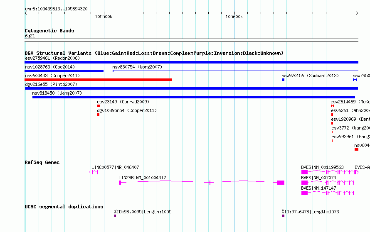Click the esv23149 (Conrad2009) label text

[123, 102]
